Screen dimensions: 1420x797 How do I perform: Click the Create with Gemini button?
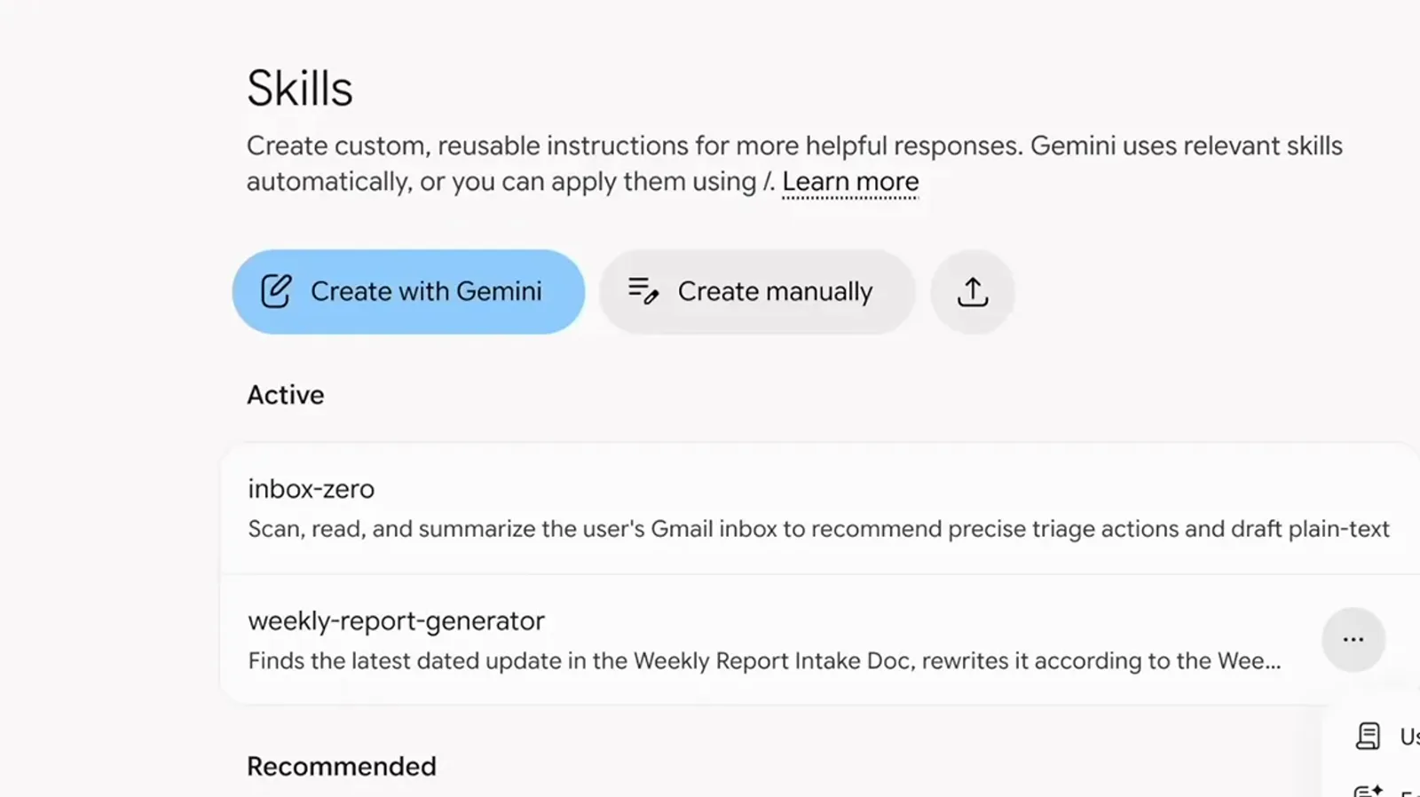pos(408,292)
